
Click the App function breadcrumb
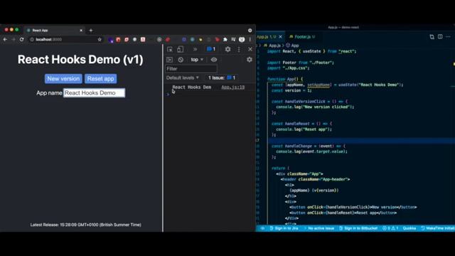292,46
